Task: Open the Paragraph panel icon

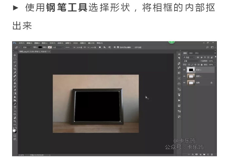Action: pos(179,58)
